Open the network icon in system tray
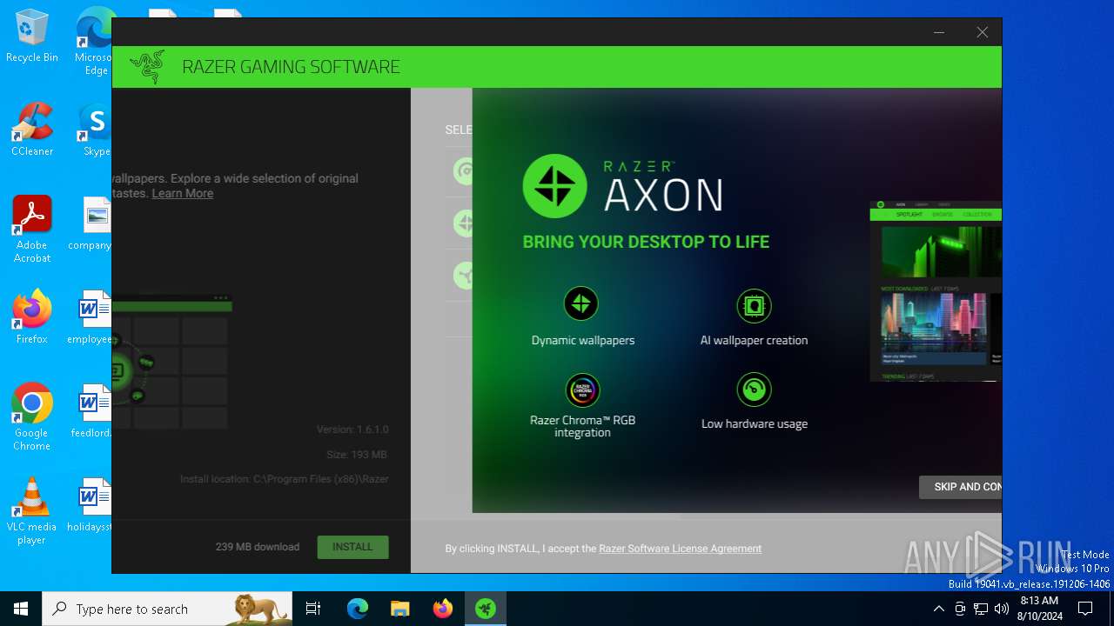This screenshot has width=1114, height=626. coord(980,609)
